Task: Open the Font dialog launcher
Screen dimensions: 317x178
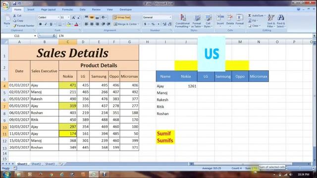Action: [80, 30]
